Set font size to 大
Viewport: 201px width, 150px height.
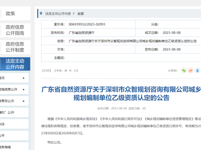tap(66, 70)
